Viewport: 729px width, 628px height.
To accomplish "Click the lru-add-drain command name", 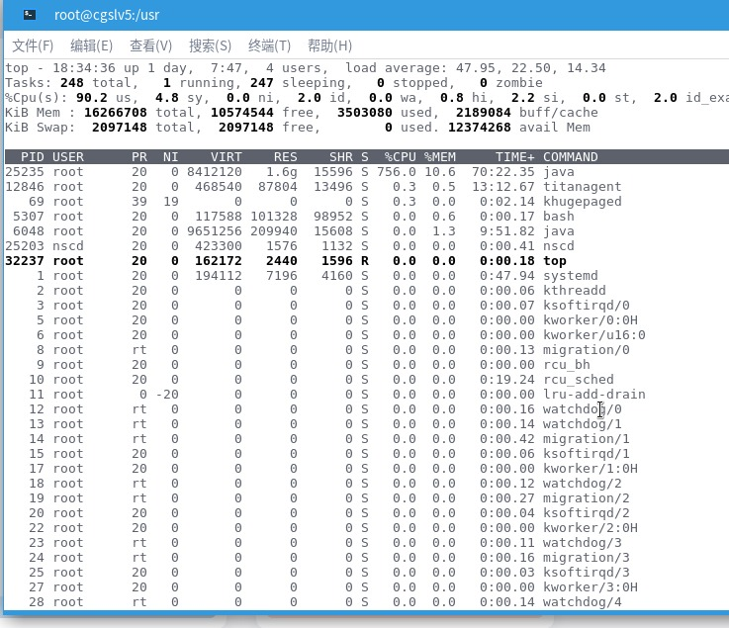I will tap(594, 395).
